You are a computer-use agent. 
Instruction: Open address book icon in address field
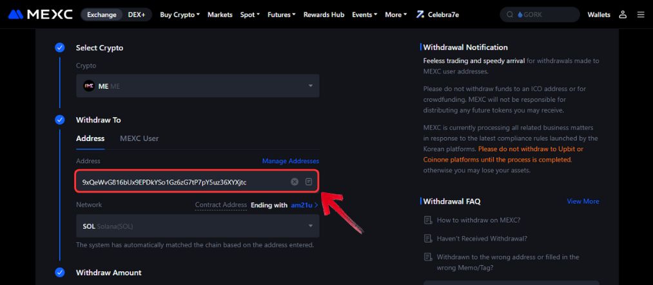309,181
